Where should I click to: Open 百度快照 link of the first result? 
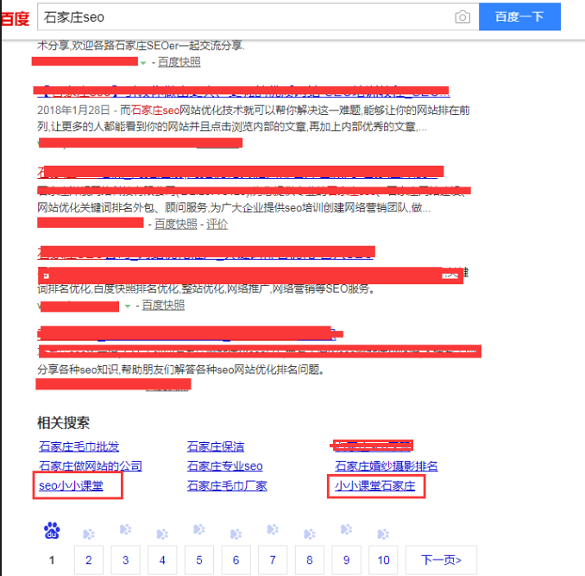[179, 62]
